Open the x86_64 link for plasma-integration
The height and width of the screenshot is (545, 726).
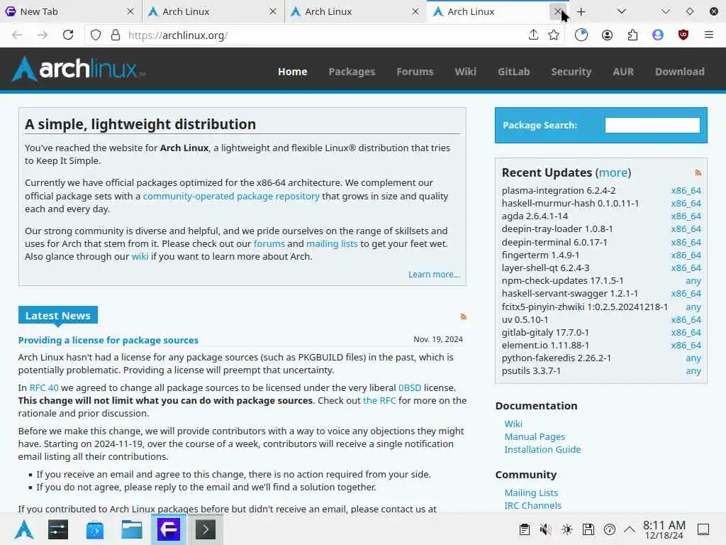pos(686,190)
